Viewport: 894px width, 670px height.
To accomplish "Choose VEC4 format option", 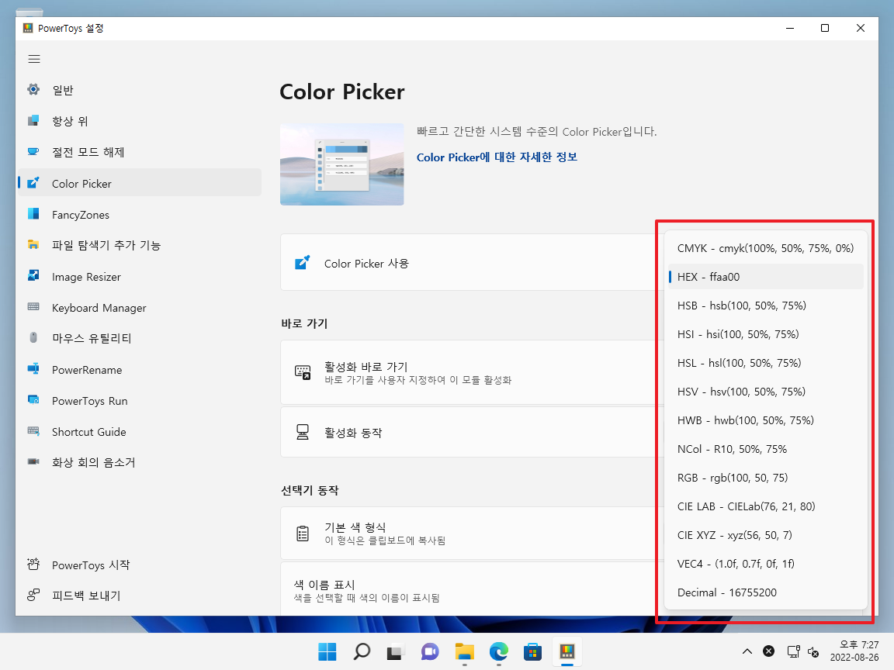I will coord(766,564).
